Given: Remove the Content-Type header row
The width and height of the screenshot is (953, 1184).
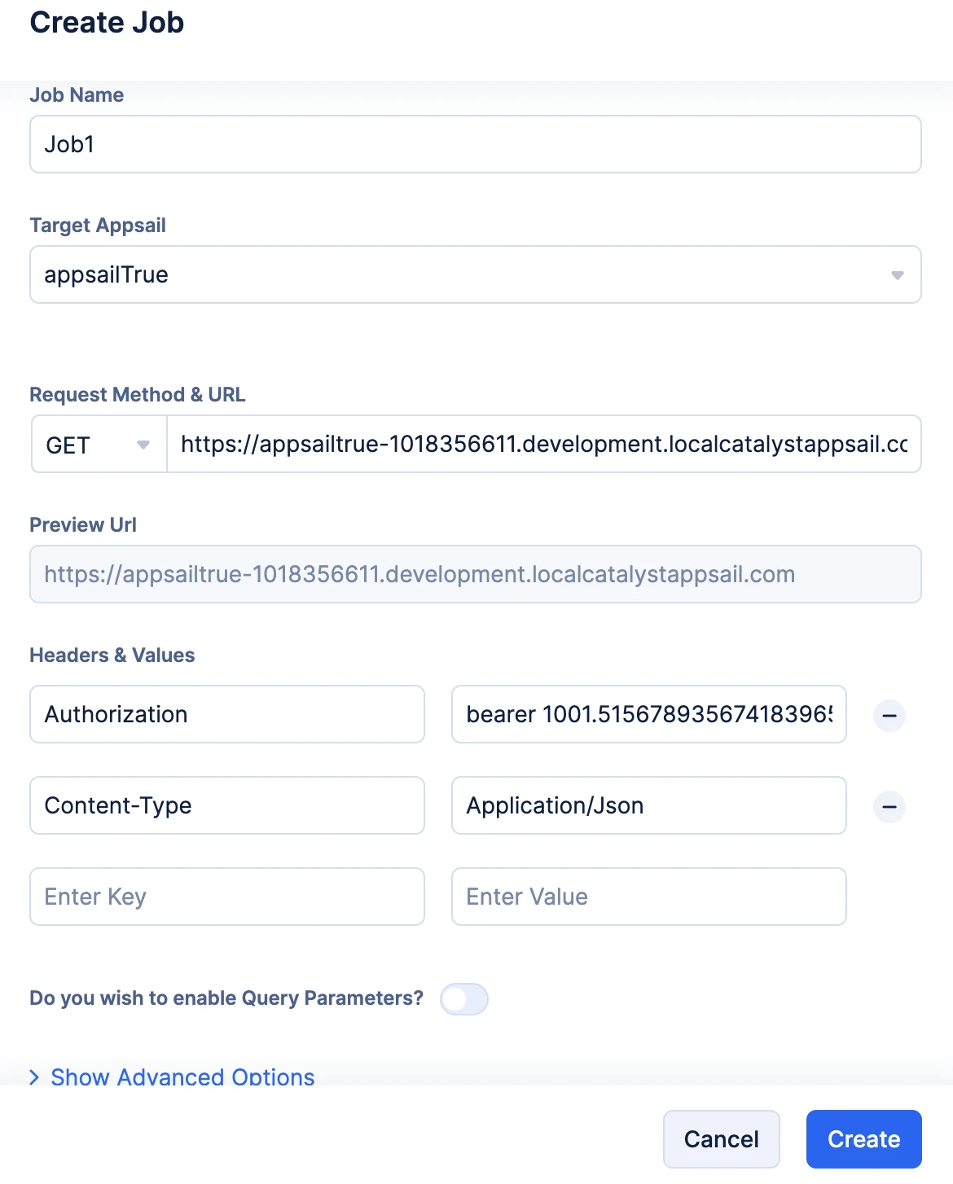Looking at the screenshot, I should 889,807.
